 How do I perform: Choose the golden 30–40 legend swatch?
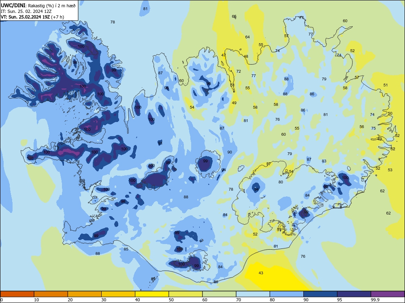[x=118, y=294]
